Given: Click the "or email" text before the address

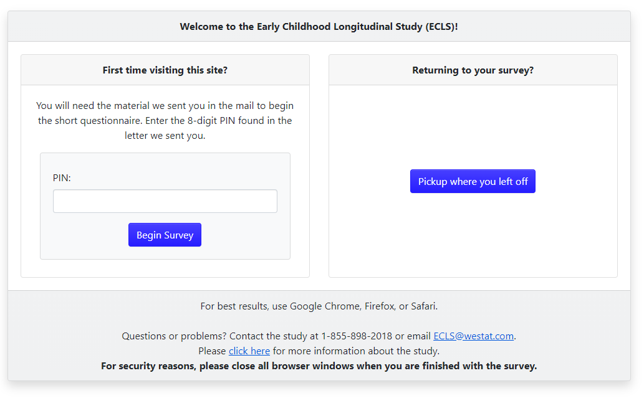Looking at the screenshot, I should (x=413, y=336).
